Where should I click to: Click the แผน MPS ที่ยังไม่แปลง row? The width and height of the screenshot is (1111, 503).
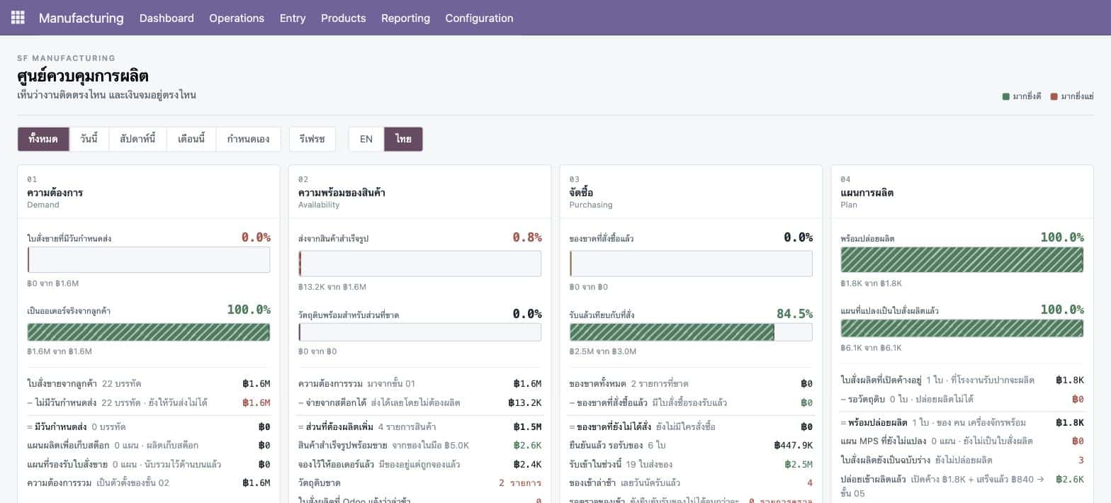coord(962,441)
